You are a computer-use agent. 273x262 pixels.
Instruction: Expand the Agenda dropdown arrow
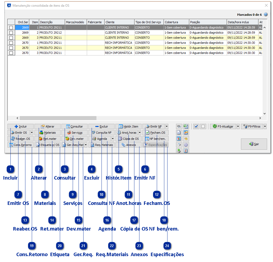click(113, 139)
